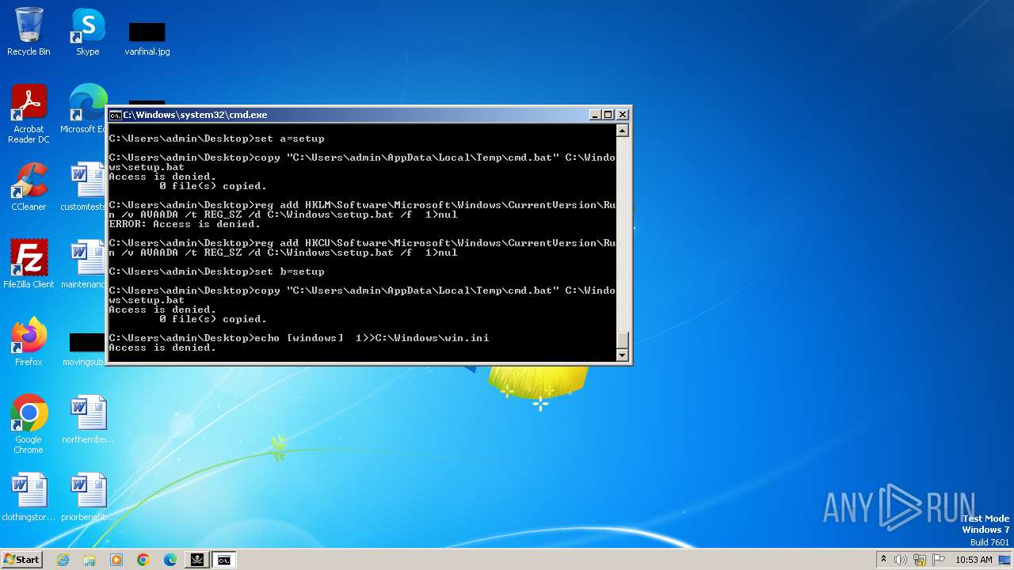Select the pirate flag taskbar application
The height and width of the screenshot is (570, 1014).
click(x=197, y=560)
